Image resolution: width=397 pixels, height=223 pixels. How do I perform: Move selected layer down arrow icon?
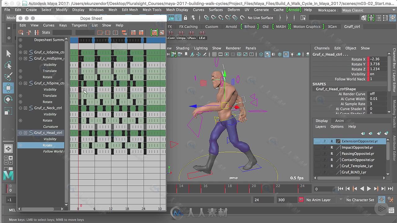(371, 133)
